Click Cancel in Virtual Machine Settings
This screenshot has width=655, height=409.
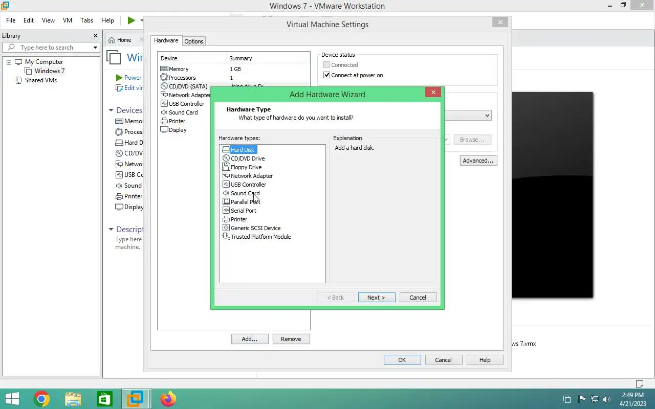pyautogui.click(x=444, y=360)
